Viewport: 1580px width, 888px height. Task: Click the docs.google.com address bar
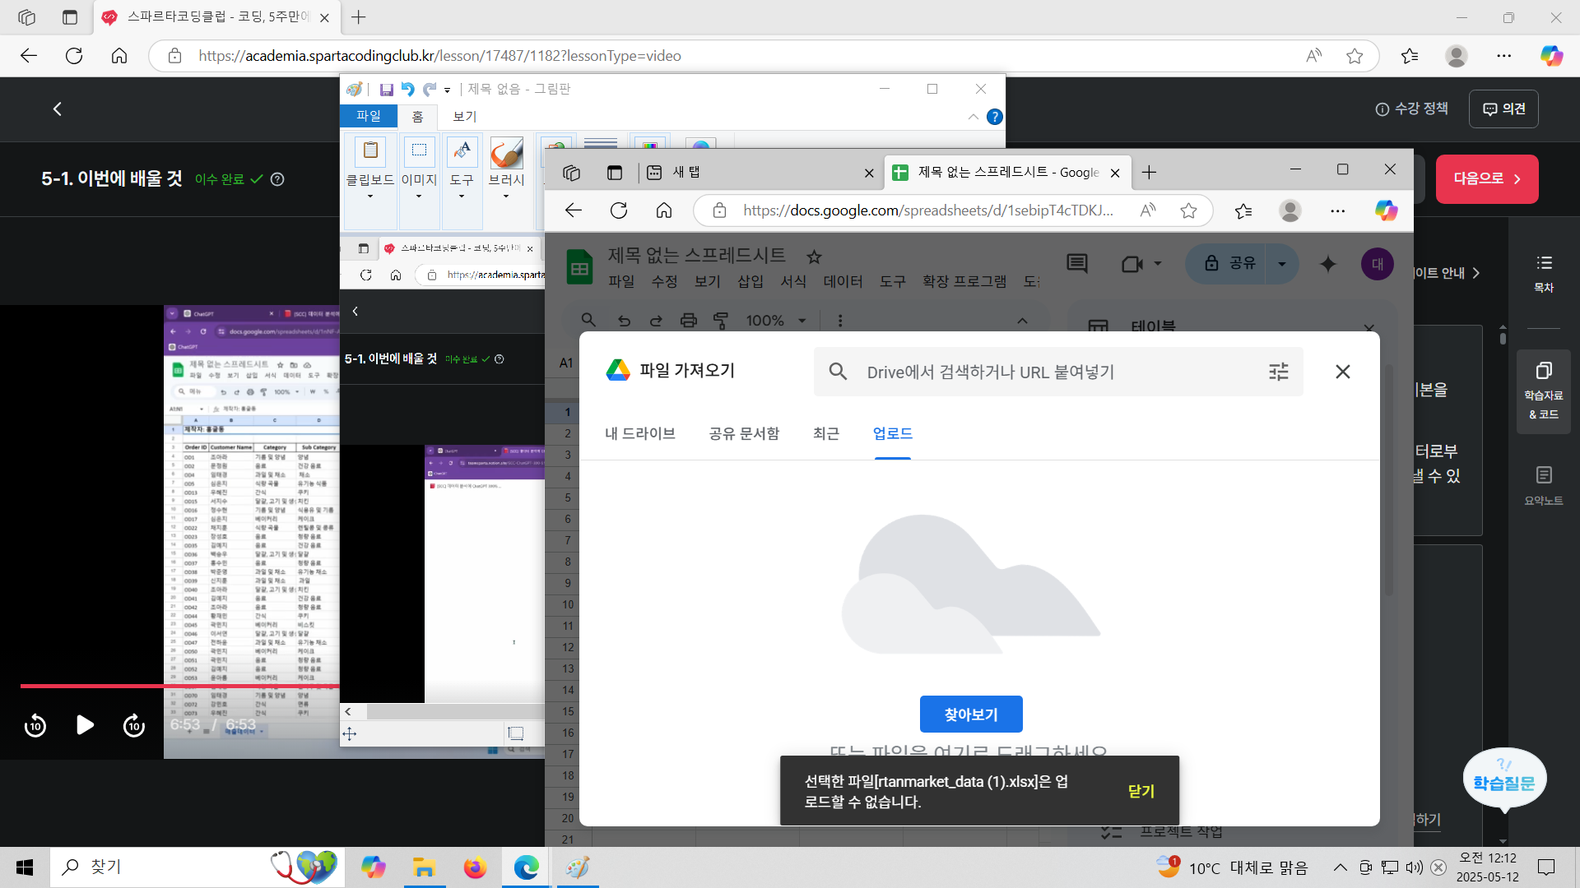pos(927,210)
